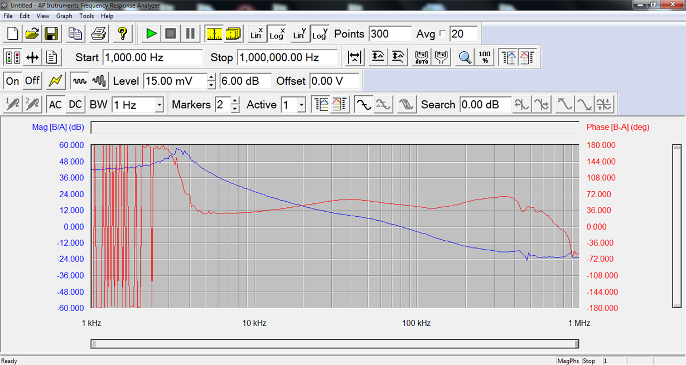Viewport: 686px width, 365px height.
Task: Click the marker to curve minimum icon
Action: coord(584,104)
